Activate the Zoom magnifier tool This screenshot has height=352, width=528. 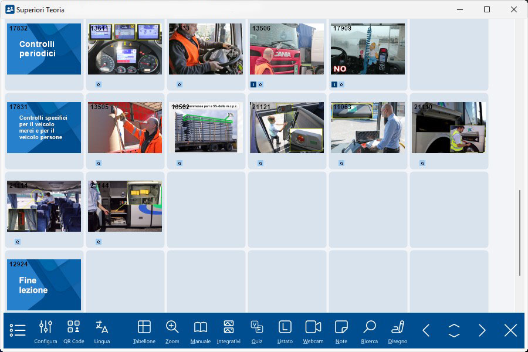click(x=172, y=330)
